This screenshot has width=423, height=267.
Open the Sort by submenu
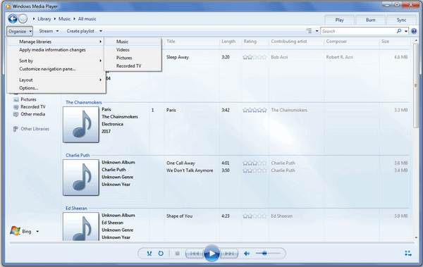click(x=56, y=61)
